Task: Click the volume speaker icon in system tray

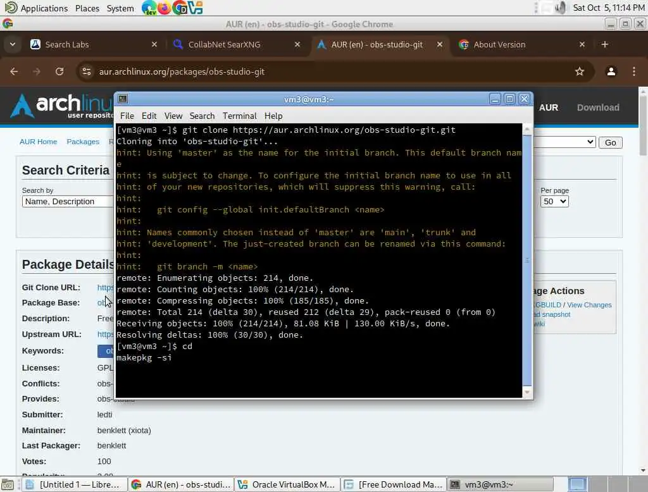Action: 560,8
